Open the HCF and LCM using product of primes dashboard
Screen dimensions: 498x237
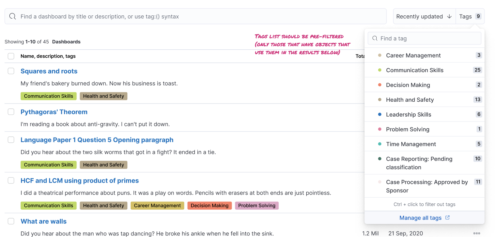pos(79,181)
